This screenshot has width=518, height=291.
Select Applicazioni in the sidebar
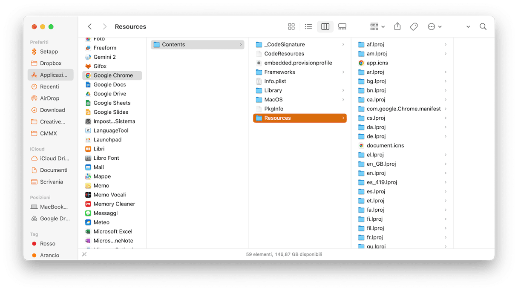pos(50,75)
